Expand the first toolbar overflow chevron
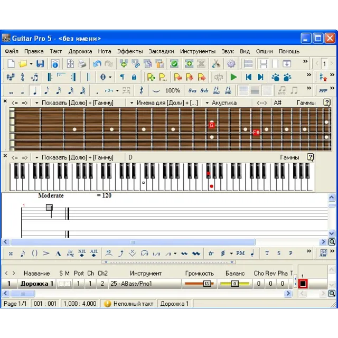This screenshot has width=338, height=338. point(305,61)
